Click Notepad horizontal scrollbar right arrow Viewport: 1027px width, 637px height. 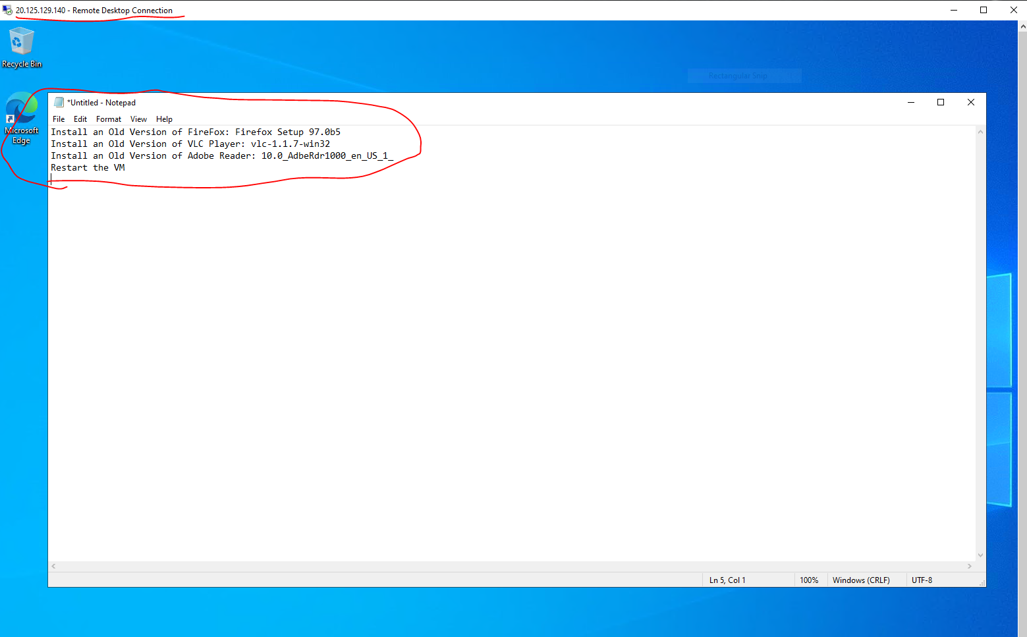click(969, 566)
